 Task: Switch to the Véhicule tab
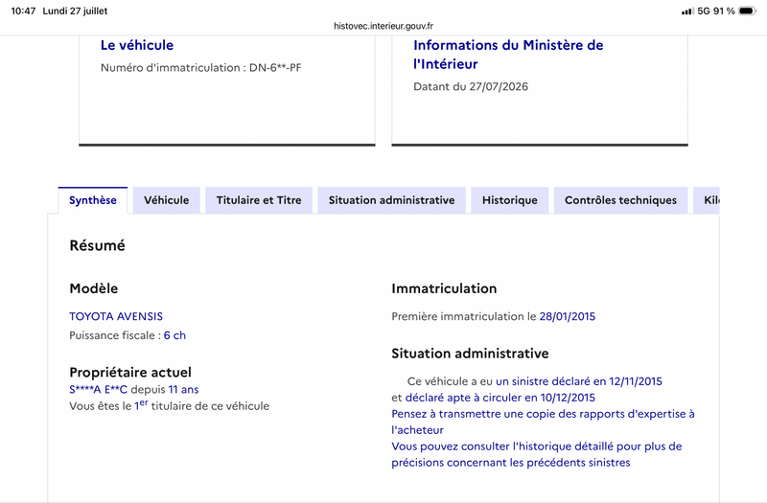(166, 200)
